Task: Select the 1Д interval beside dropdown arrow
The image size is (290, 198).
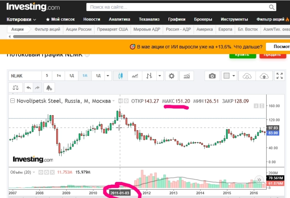Action: (x=98, y=76)
